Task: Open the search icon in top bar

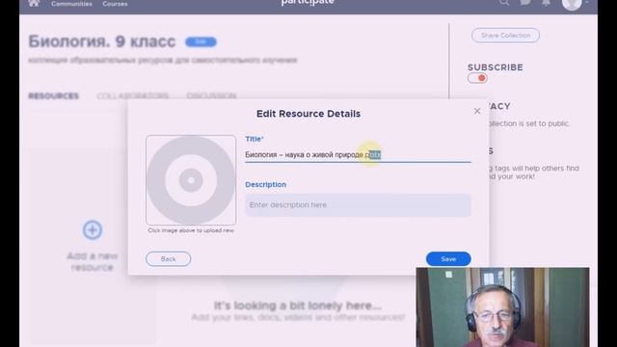Action: [504, 3]
